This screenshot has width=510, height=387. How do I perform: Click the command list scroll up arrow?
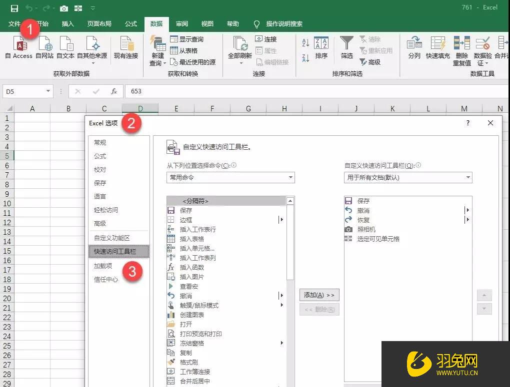tap(290, 201)
